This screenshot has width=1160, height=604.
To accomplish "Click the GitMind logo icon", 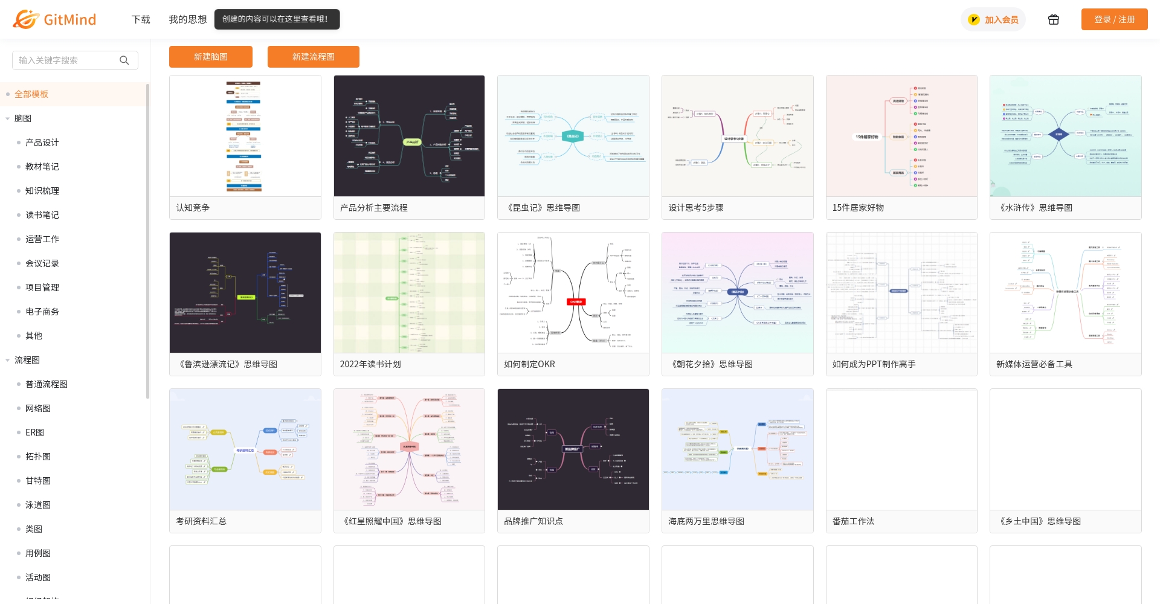I will (x=25, y=19).
